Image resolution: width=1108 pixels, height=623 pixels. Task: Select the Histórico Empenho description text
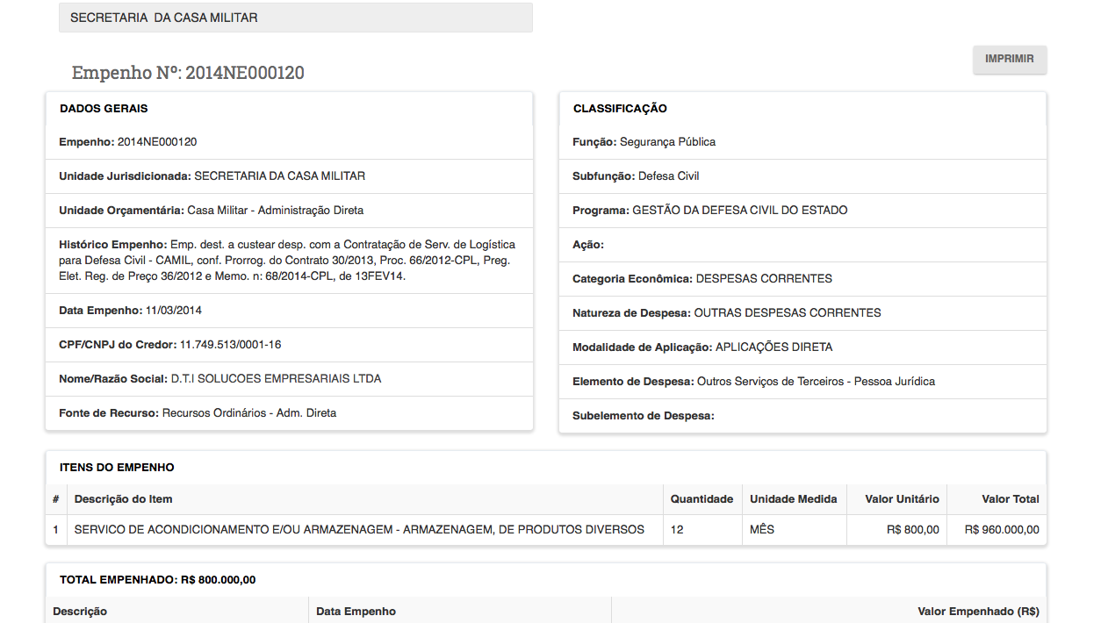coord(287,261)
